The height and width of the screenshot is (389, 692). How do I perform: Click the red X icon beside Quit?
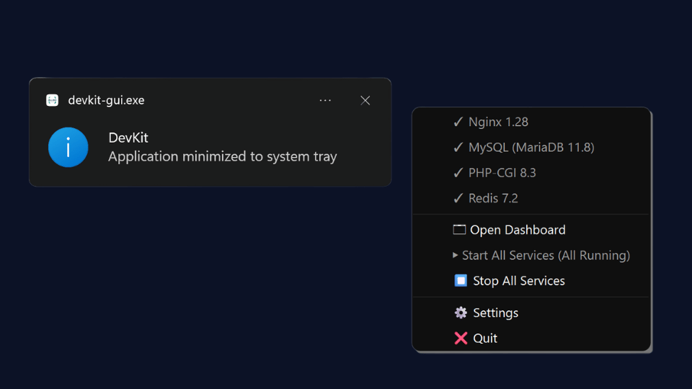[x=461, y=339]
